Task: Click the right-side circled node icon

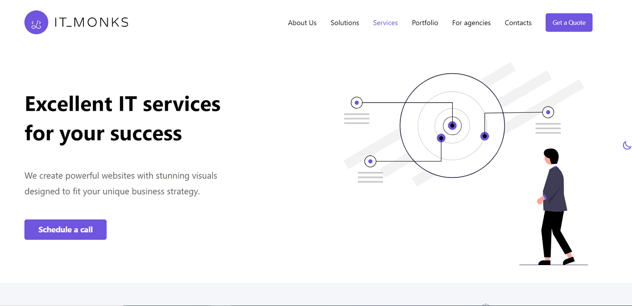Action: [x=548, y=112]
